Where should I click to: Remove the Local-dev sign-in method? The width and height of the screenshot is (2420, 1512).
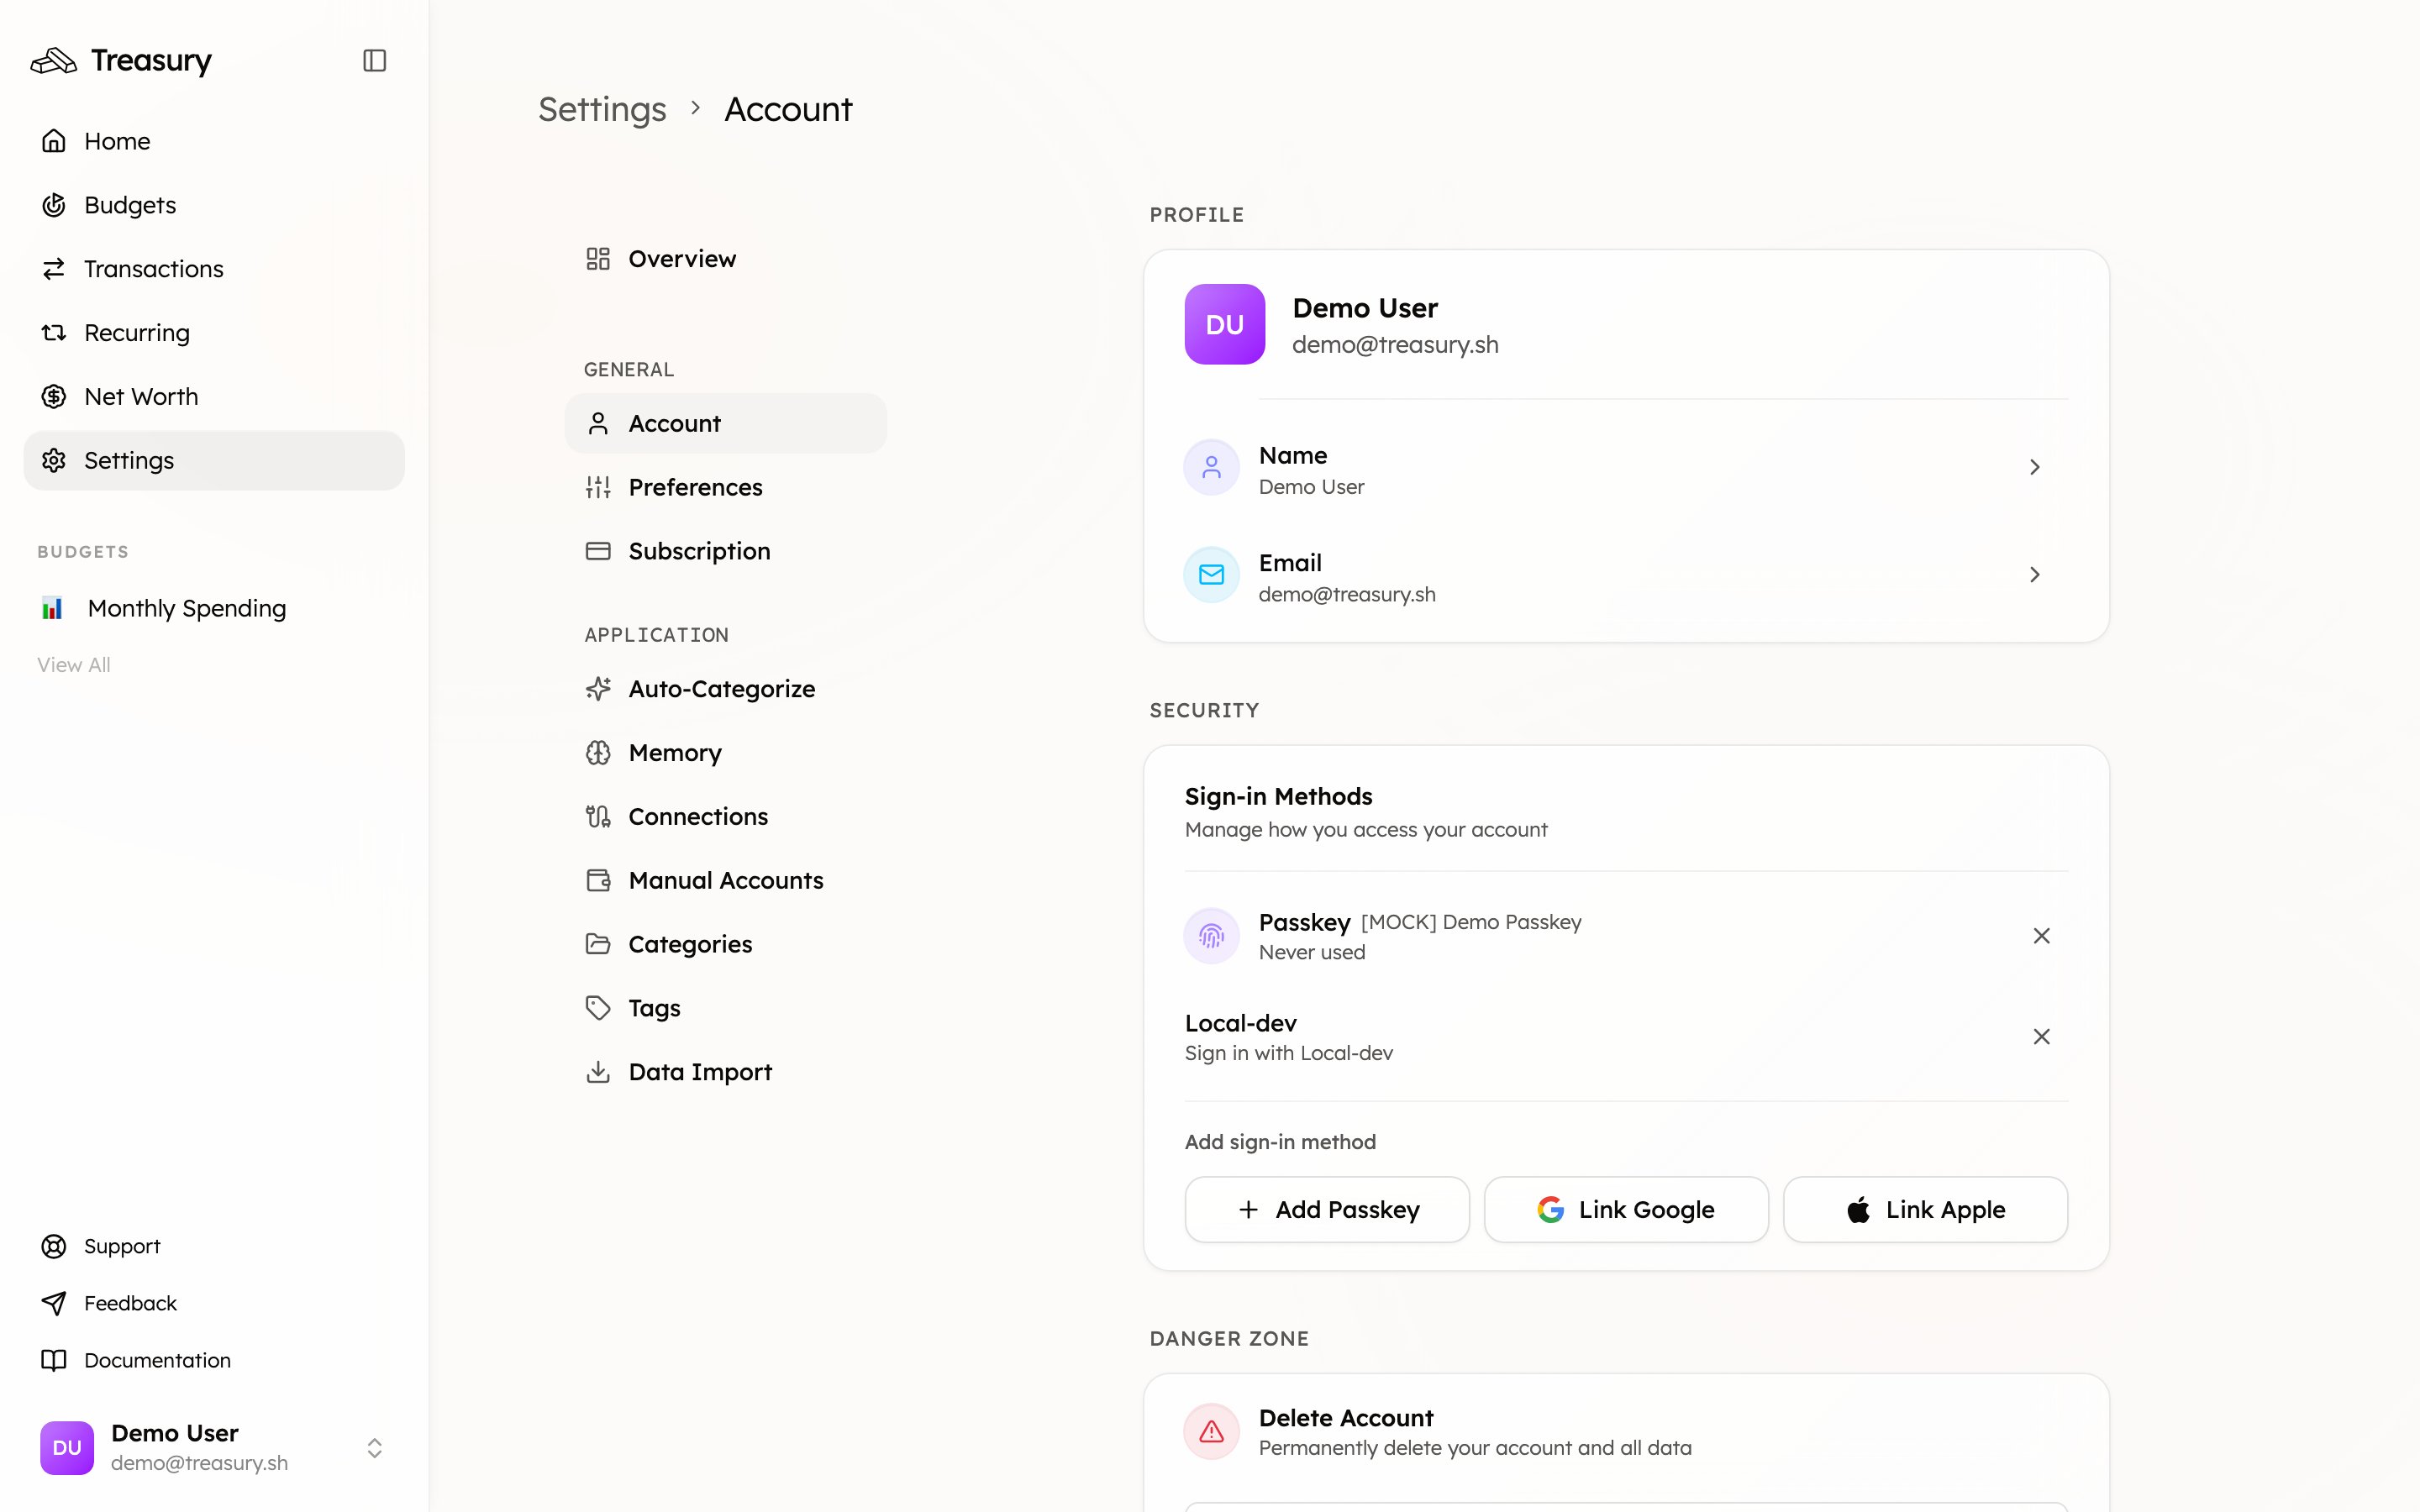pos(2042,1037)
